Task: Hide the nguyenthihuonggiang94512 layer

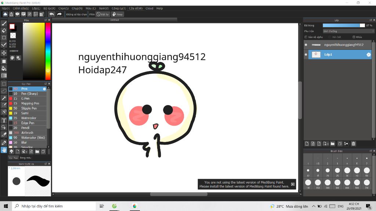Action: pos(306,45)
